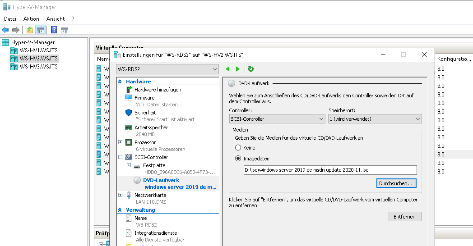Click the Sicherheit shield icon
Screen dimensions: 473x246
point(129,112)
